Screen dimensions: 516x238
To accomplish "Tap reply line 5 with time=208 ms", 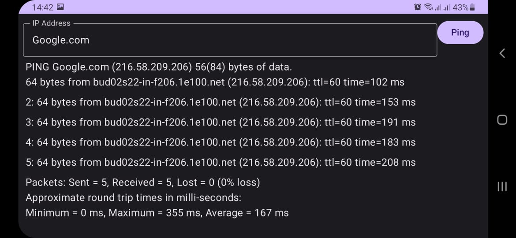I will [x=221, y=162].
